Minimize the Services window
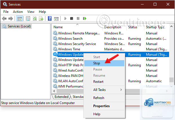Viewport: 175px width, 120px height. click(x=142, y=4)
